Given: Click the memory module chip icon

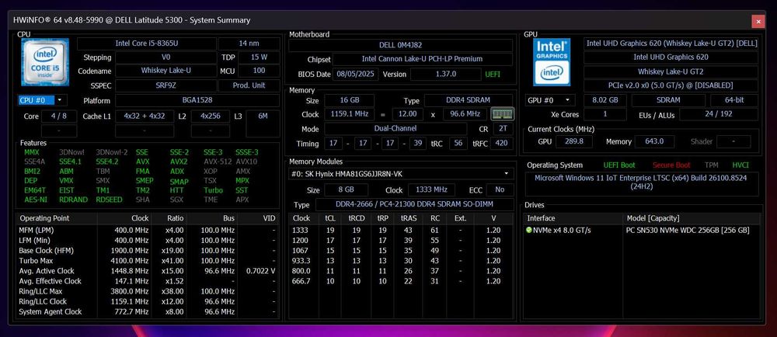Looking at the screenshot, I should [502, 114].
